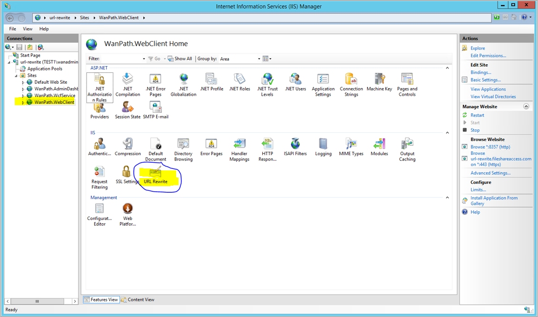Collapse the ASP.NET group section
Viewport: 538px width, 317px height.
(447, 68)
